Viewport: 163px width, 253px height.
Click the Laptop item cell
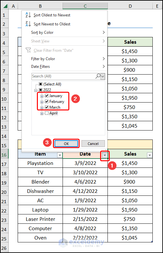(x=40, y=210)
